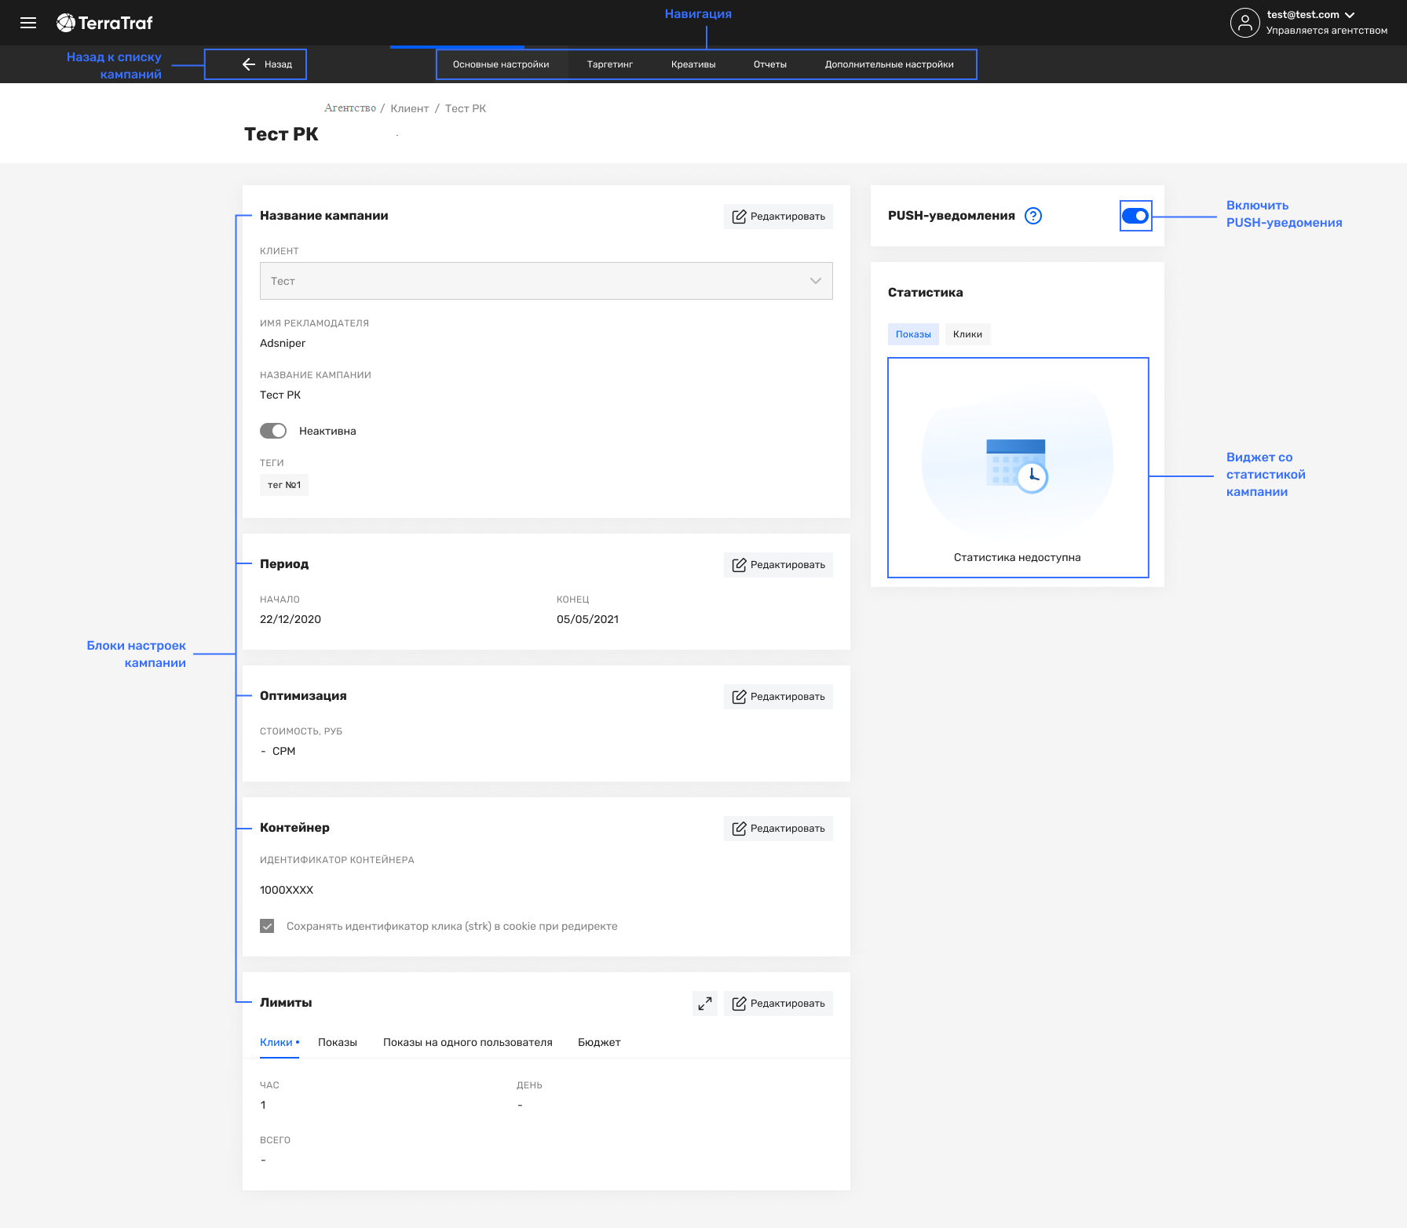The height and width of the screenshot is (1228, 1407).
Task: Edit the Оптимизация block
Action: coord(778,697)
